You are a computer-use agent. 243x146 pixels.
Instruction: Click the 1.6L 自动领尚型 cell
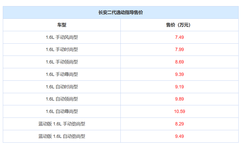coord(62,99)
